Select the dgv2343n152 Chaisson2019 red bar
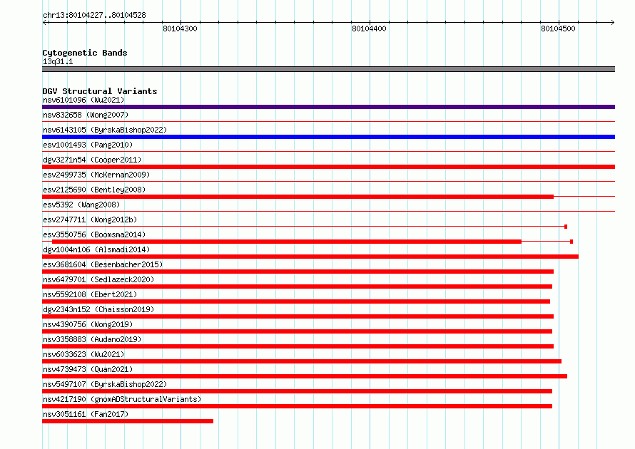Image resolution: width=635 pixels, height=449 pixels. 298,316
